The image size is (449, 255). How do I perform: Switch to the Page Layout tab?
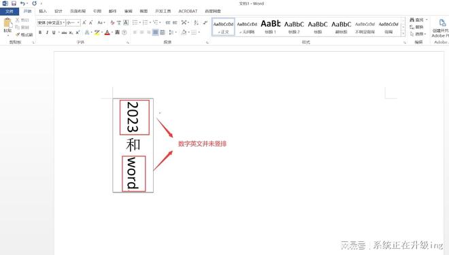pos(78,11)
